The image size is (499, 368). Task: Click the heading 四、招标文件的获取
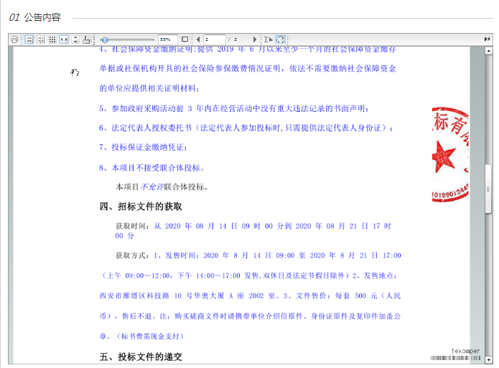point(141,207)
